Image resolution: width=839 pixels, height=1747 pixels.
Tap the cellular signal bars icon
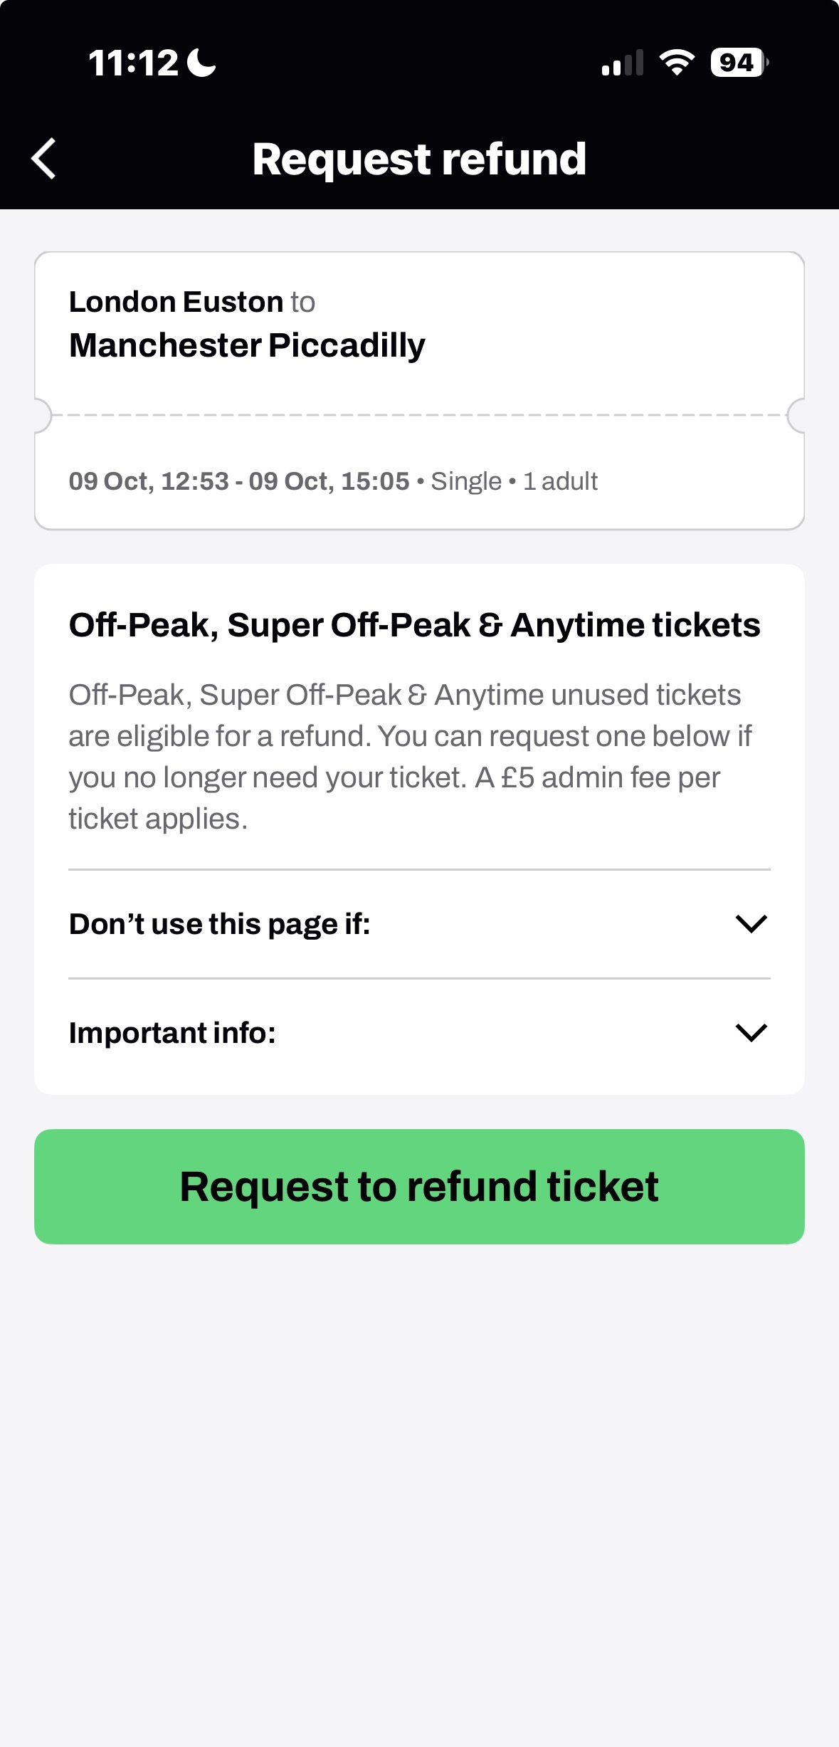(x=622, y=63)
